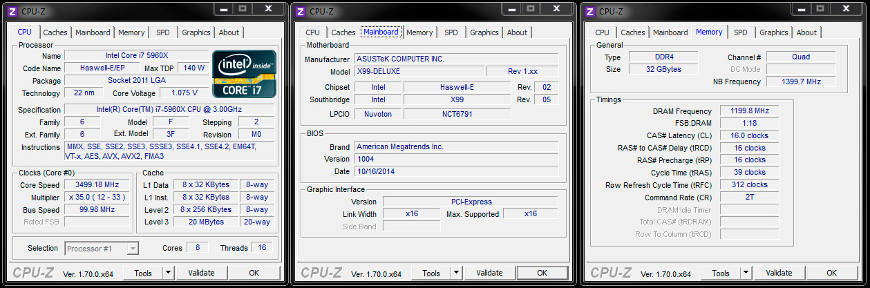Select the SPD tab in the CPU window
The width and height of the screenshot is (870, 288).
pos(163,32)
